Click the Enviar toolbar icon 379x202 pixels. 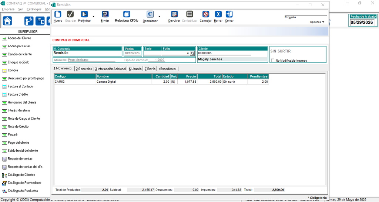tap(105, 14)
